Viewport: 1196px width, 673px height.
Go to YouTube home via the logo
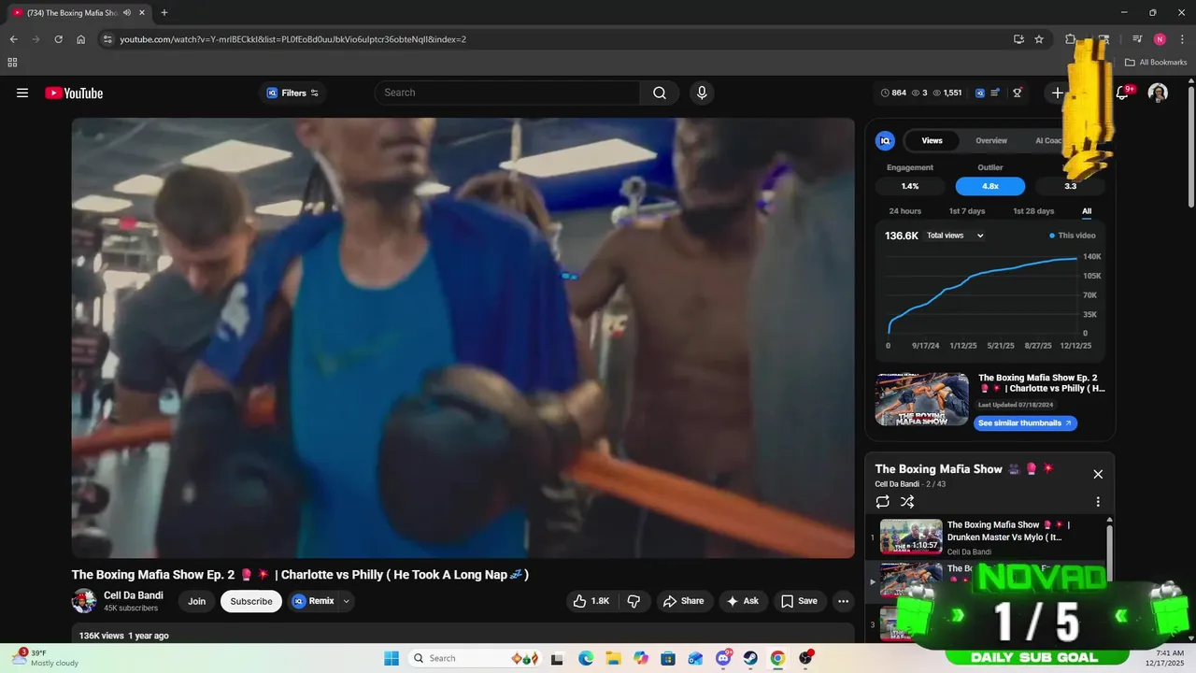pos(74,93)
